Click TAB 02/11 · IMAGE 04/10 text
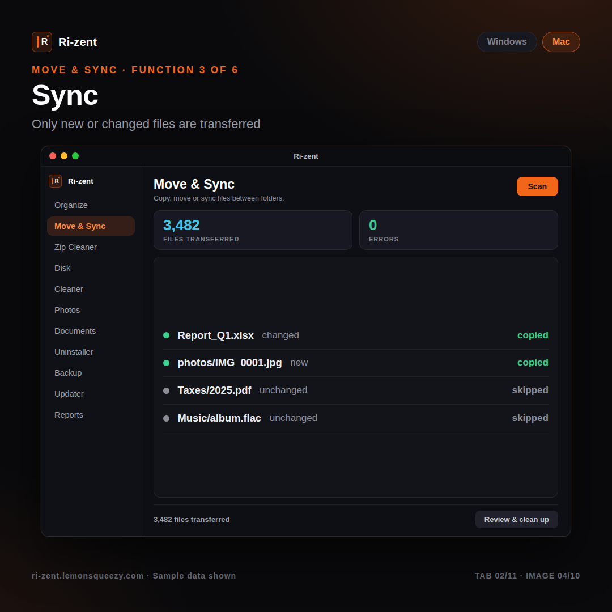 click(528, 576)
